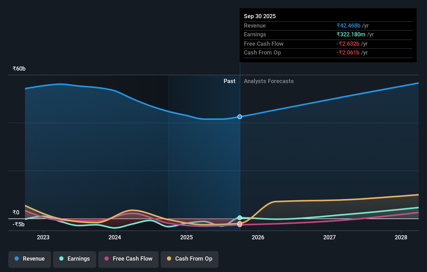Screen dimensions: 427x272
Task: Expand the Sep 30 2025 tooltip details
Action: pyautogui.click(x=260, y=16)
